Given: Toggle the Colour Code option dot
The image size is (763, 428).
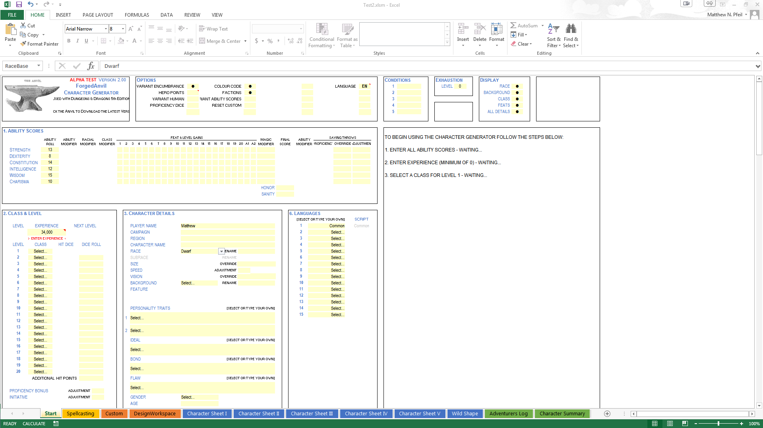Looking at the screenshot, I should 250,86.
